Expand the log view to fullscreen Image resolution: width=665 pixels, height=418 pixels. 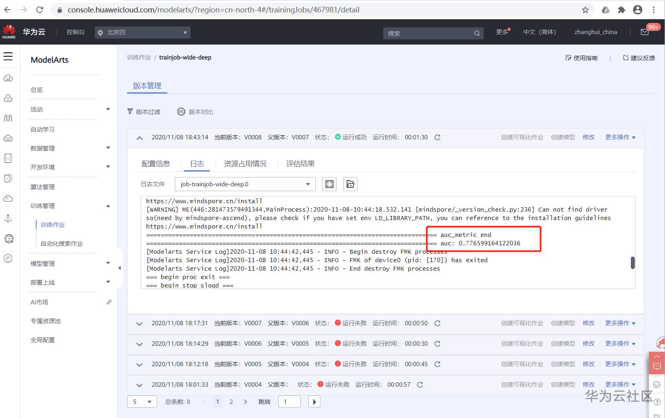(x=330, y=184)
